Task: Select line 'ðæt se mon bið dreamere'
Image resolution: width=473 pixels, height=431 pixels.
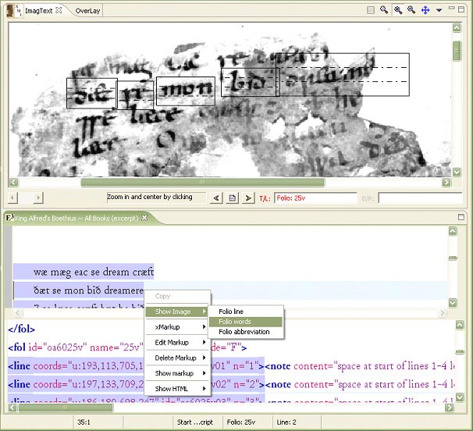Action: [x=88, y=290]
